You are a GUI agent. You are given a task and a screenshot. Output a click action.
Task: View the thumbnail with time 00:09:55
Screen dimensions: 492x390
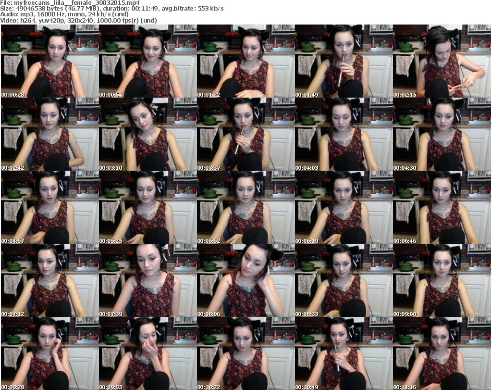pyautogui.click(x=148, y=353)
